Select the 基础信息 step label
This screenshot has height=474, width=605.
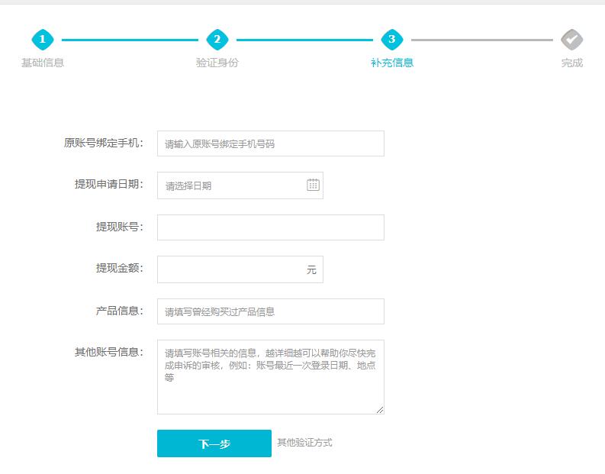pos(43,63)
